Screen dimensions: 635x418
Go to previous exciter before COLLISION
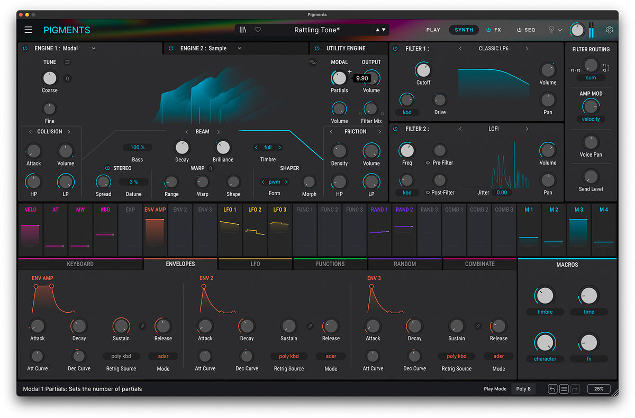click(x=30, y=132)
